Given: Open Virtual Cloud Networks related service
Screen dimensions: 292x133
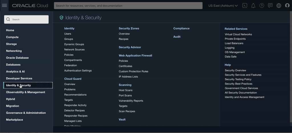Looking at the screenshot, I should tap(238, 34).
